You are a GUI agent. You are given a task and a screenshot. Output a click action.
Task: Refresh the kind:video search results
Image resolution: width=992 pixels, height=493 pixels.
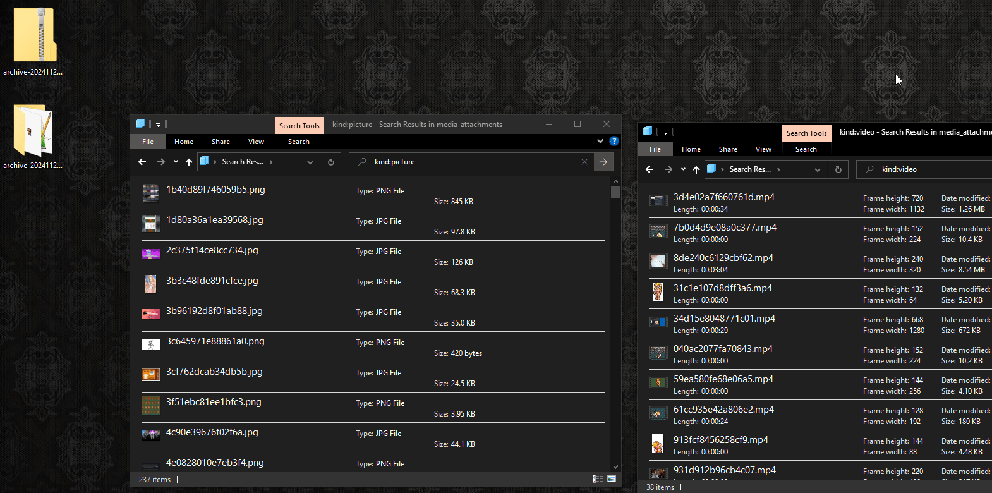(838, 169)
